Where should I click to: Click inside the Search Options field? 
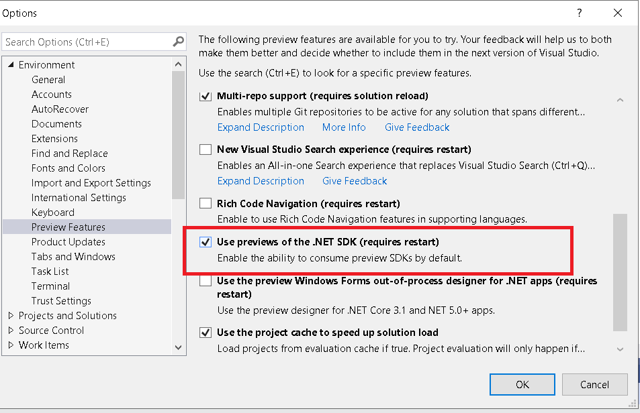[87, 41]
